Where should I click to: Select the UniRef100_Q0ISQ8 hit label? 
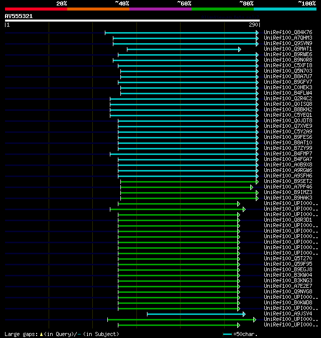(x=288, y=104)
